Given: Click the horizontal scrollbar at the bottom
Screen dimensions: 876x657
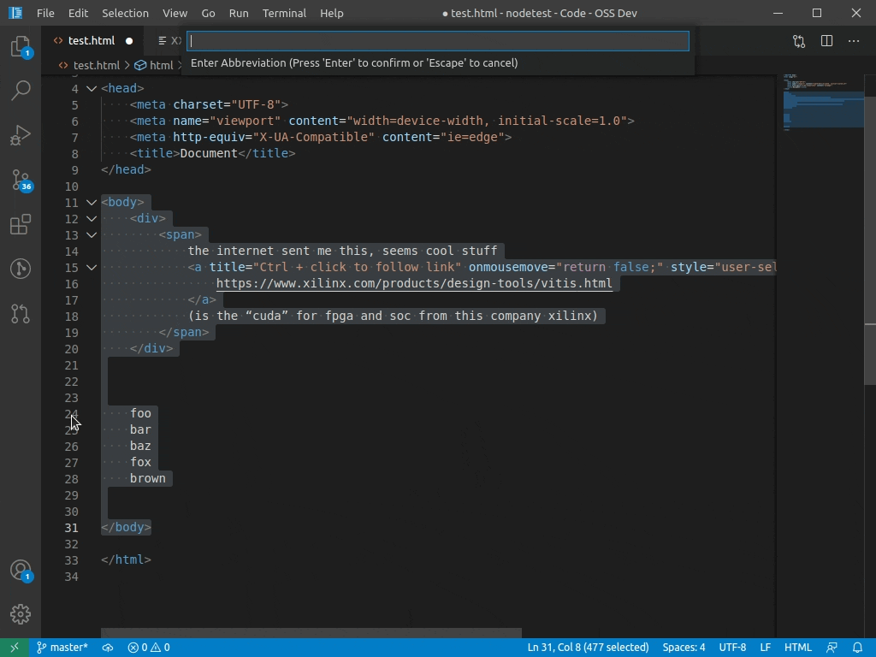Looking at the screenshot, I should point(311,632).
